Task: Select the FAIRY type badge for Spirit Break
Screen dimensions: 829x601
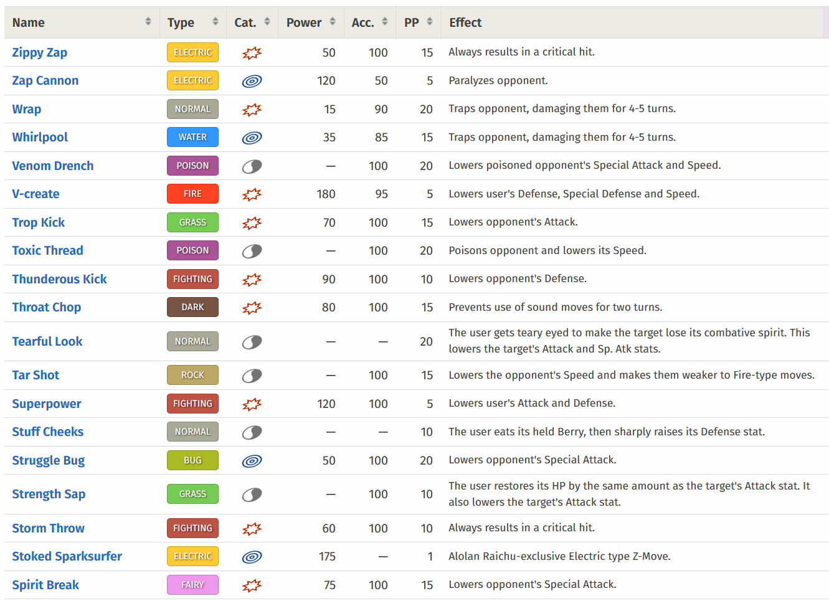Action: tap(192, 585)
